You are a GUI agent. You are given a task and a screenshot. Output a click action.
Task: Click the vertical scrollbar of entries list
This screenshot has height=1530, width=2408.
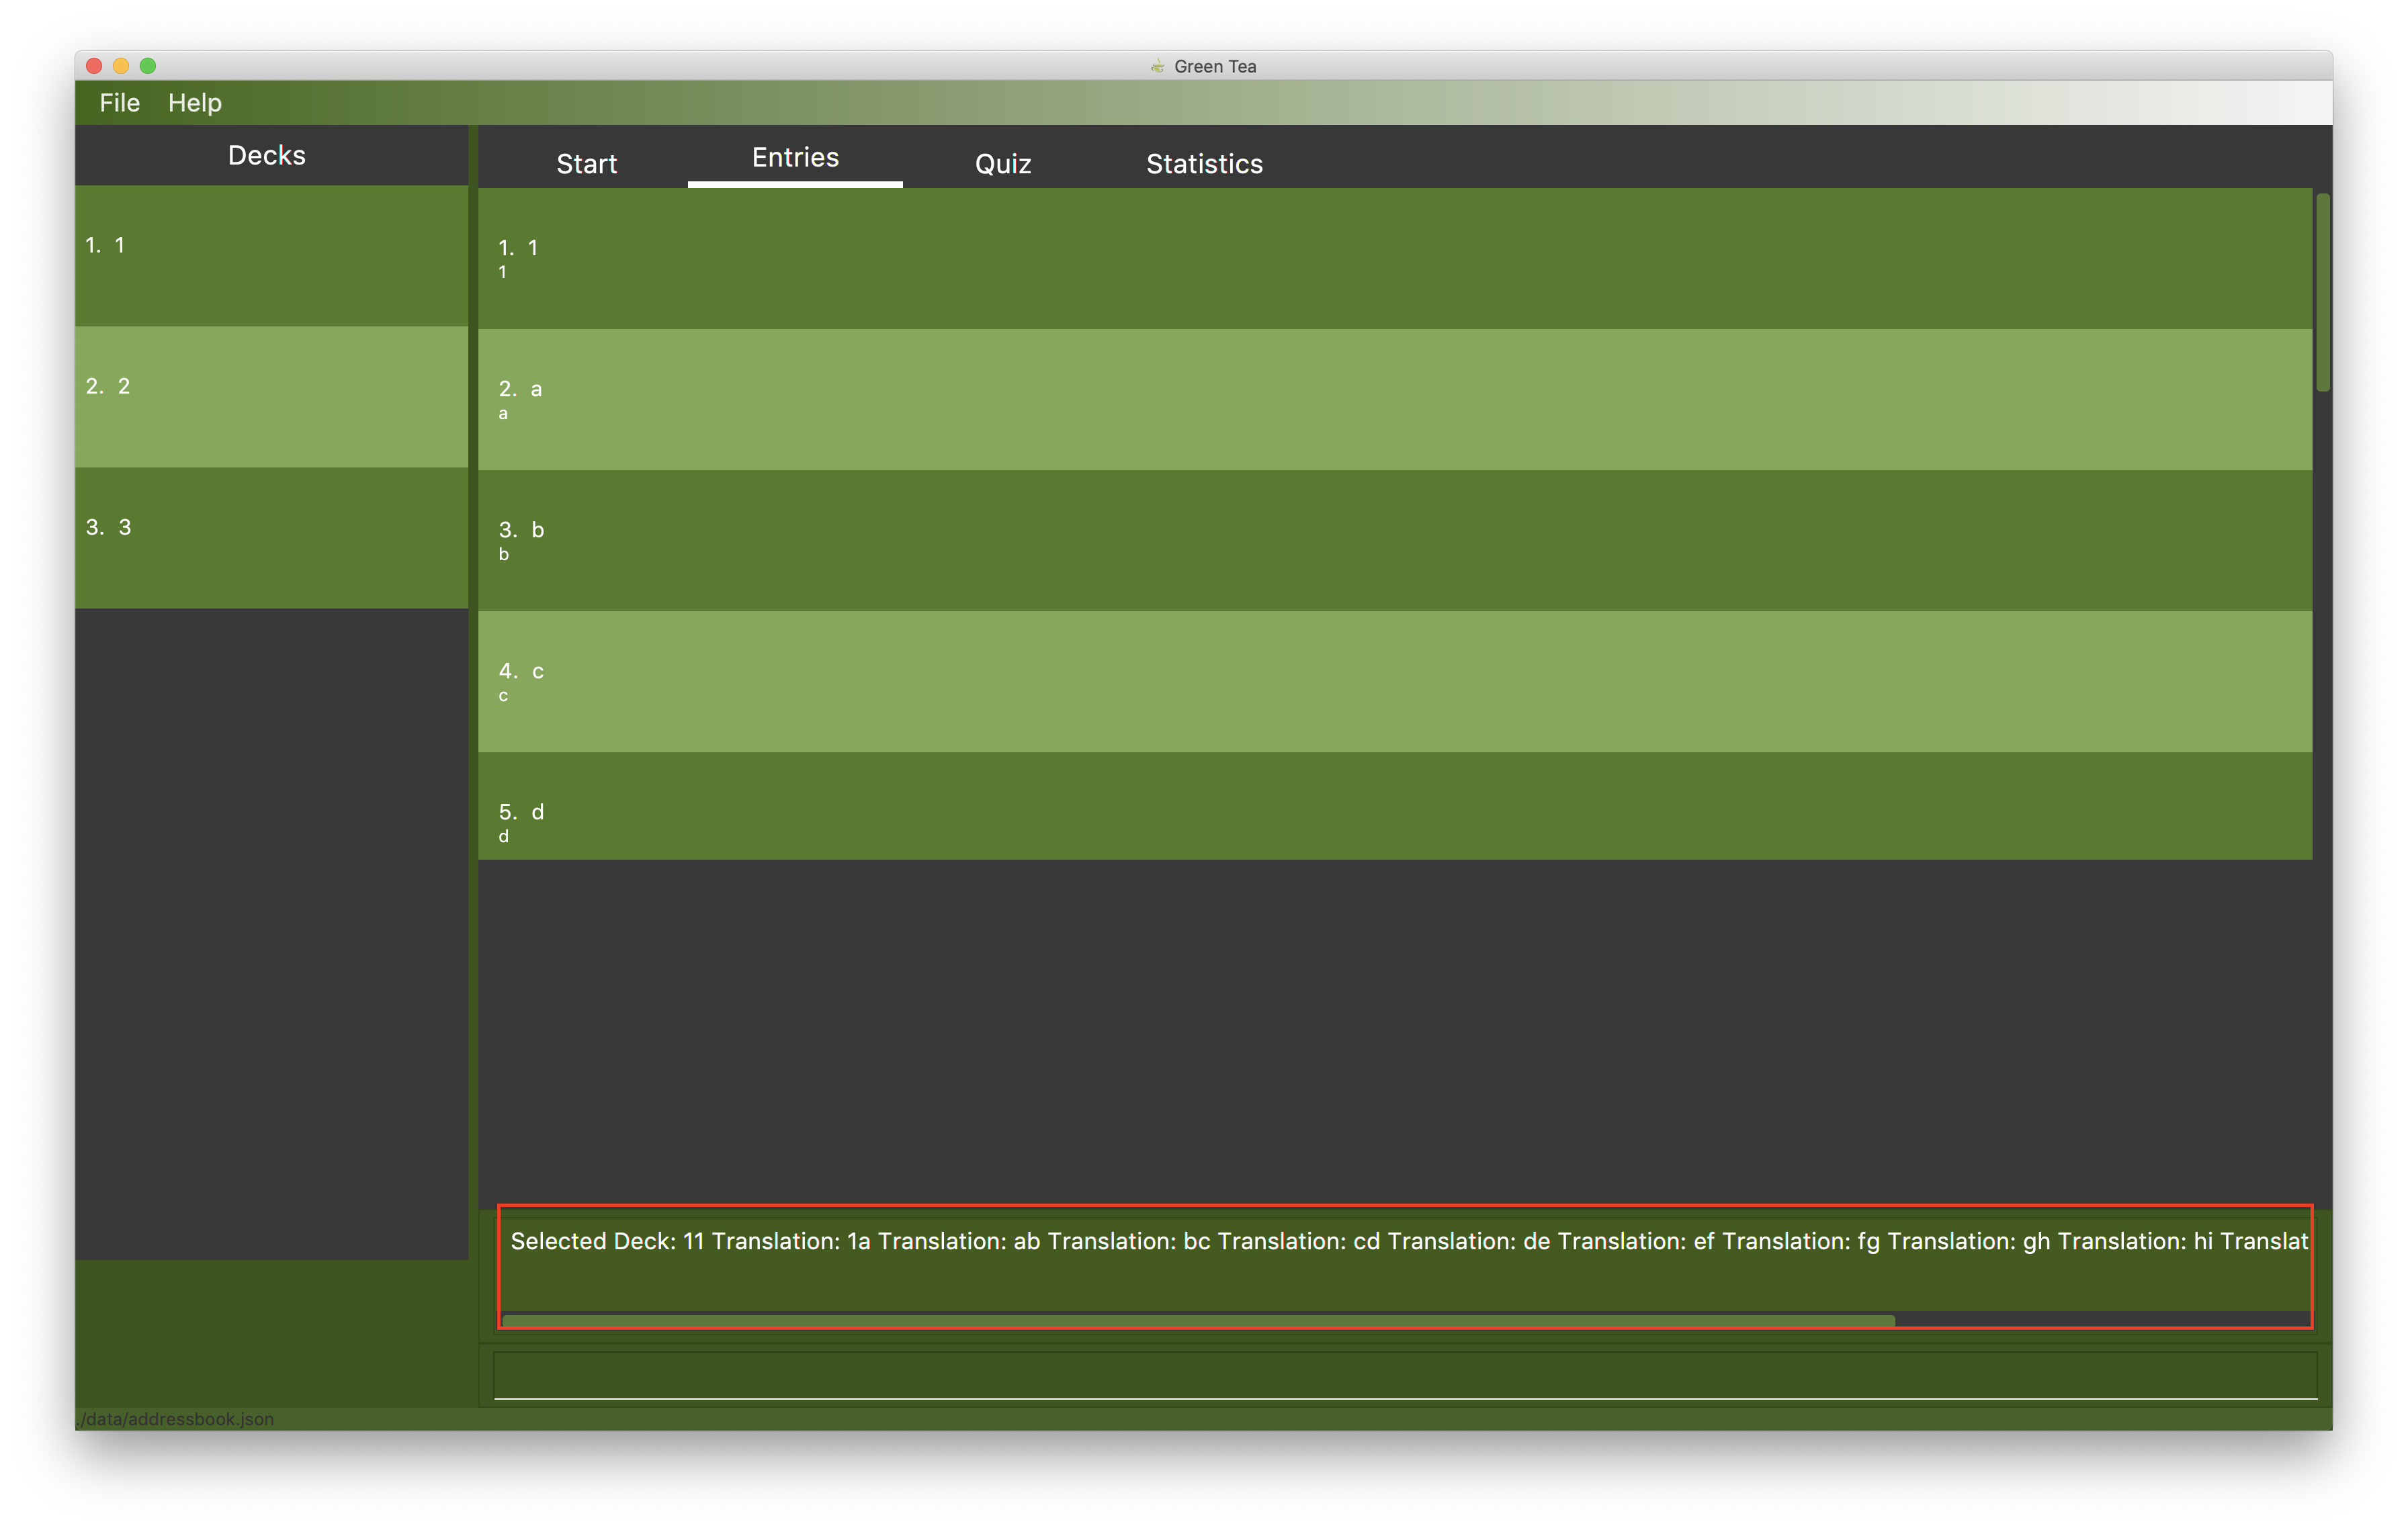pyautogui.click(x=2322, y=293)
